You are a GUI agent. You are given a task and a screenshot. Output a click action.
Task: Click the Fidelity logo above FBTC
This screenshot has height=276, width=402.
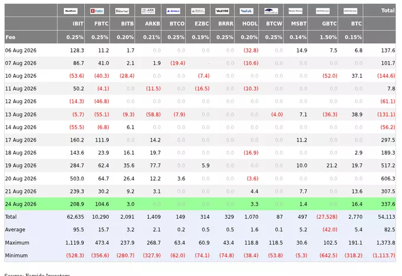tap(97, 11)
